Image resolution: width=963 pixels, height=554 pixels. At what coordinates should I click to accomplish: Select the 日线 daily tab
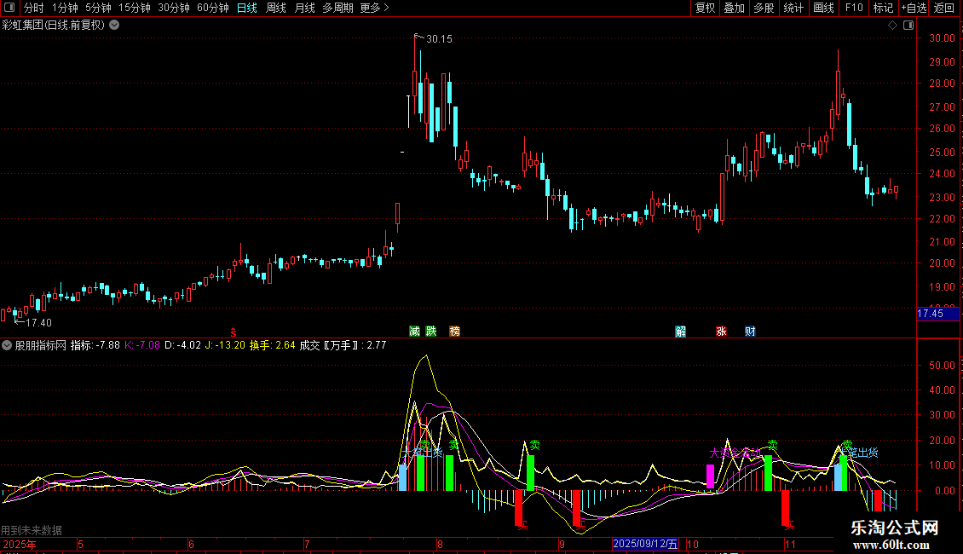point(247,8)
